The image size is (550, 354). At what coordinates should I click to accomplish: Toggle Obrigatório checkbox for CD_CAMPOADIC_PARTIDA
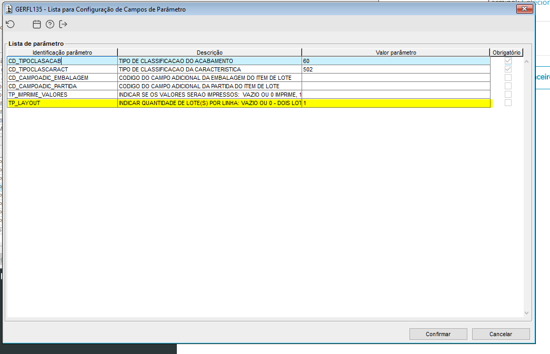[508, 86]
